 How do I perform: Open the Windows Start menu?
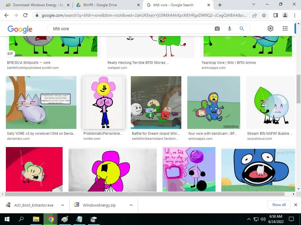pyautogui.click(x=7, y=219)
